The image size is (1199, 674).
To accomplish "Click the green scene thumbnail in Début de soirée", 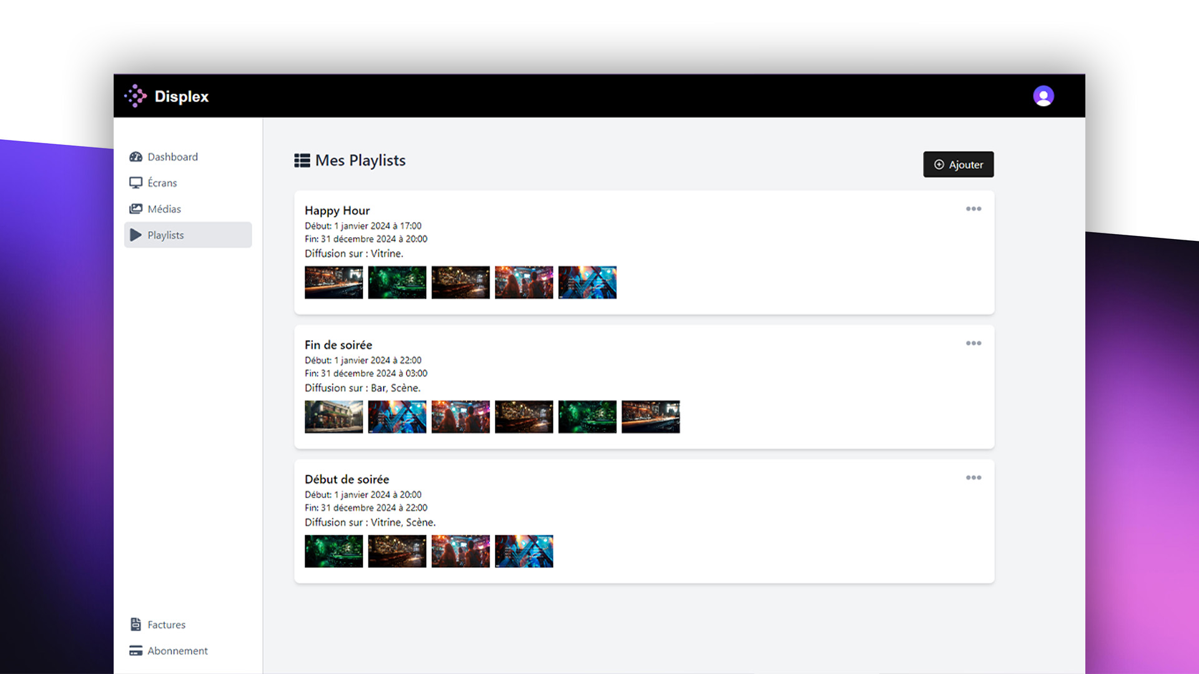I will pos(333,551).
